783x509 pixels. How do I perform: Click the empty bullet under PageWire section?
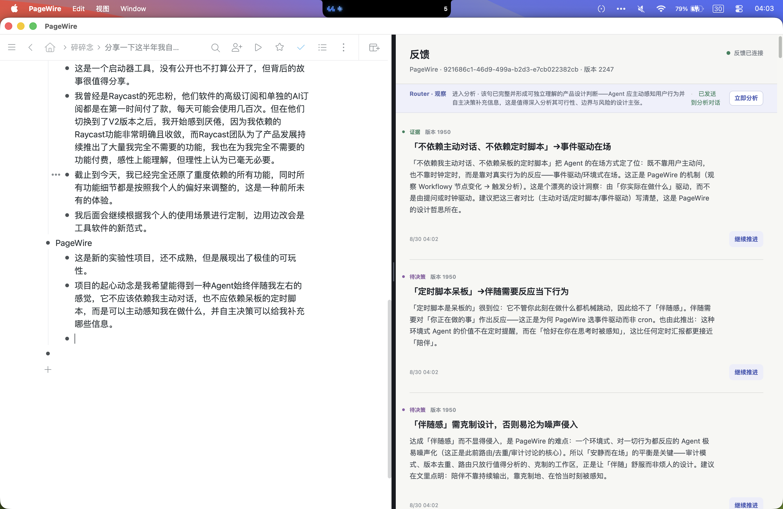[x=67, y=339]
